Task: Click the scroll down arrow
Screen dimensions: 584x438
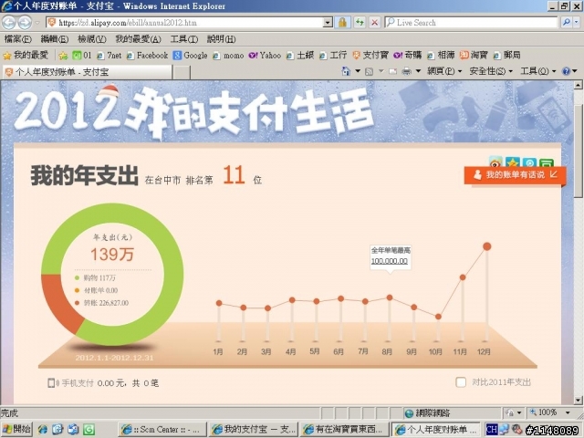Action: click(x=578, y=401)
